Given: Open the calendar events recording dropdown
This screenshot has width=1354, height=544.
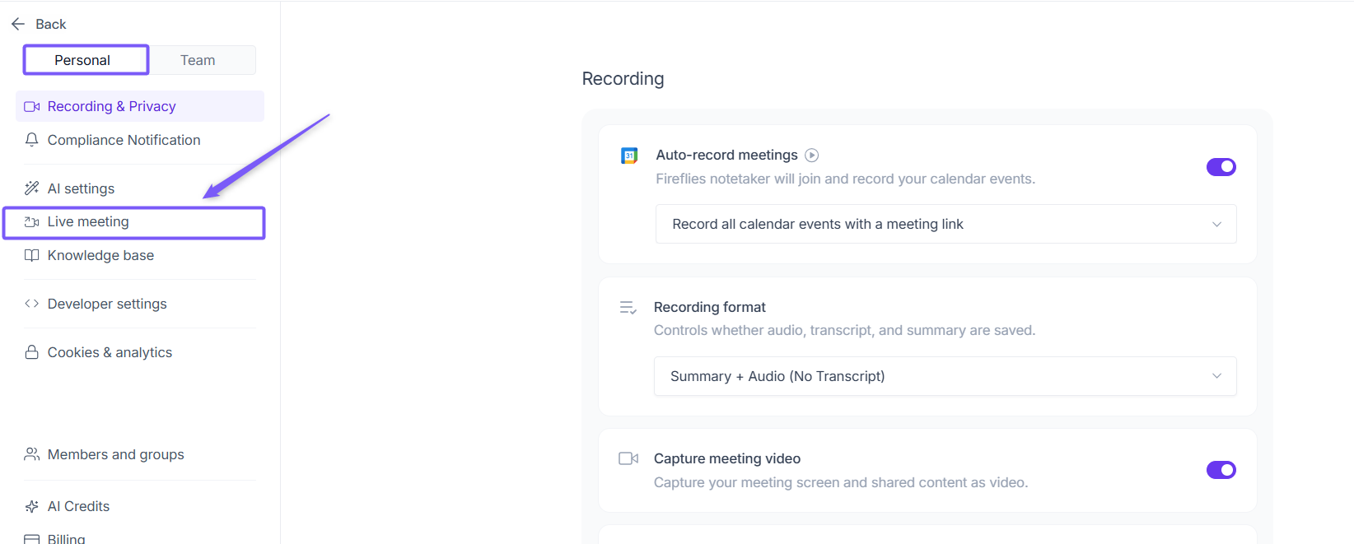Looking at the screenshot, I should click(x=945, y=224).
